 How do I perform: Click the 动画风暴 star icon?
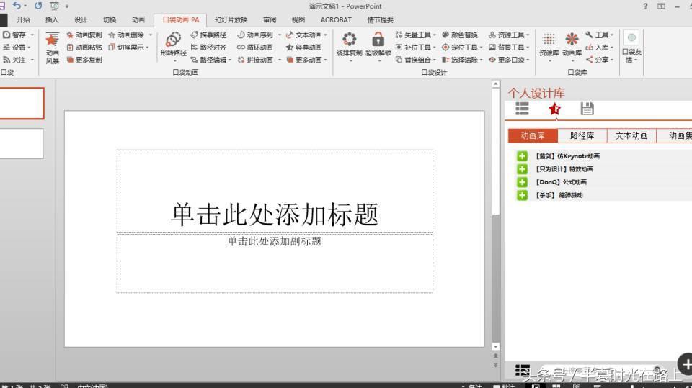52,40
